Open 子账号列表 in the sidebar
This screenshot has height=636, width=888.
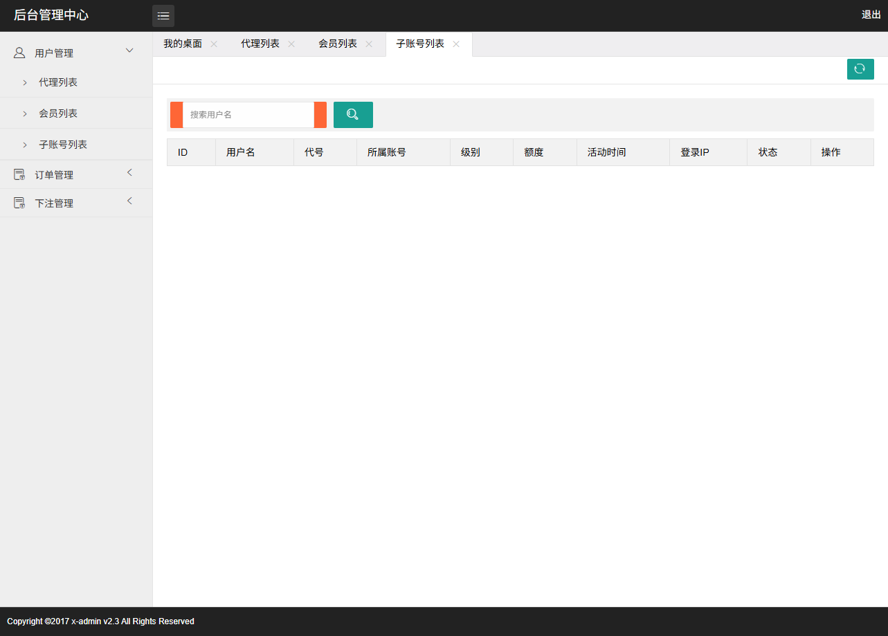click(63, 145)
